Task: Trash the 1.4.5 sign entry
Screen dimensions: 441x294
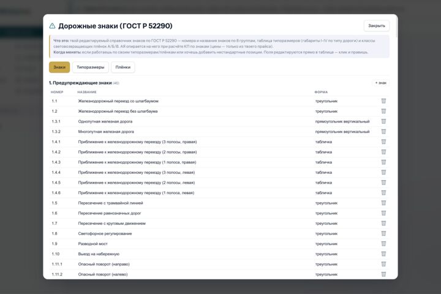Action: pos(383,183)
